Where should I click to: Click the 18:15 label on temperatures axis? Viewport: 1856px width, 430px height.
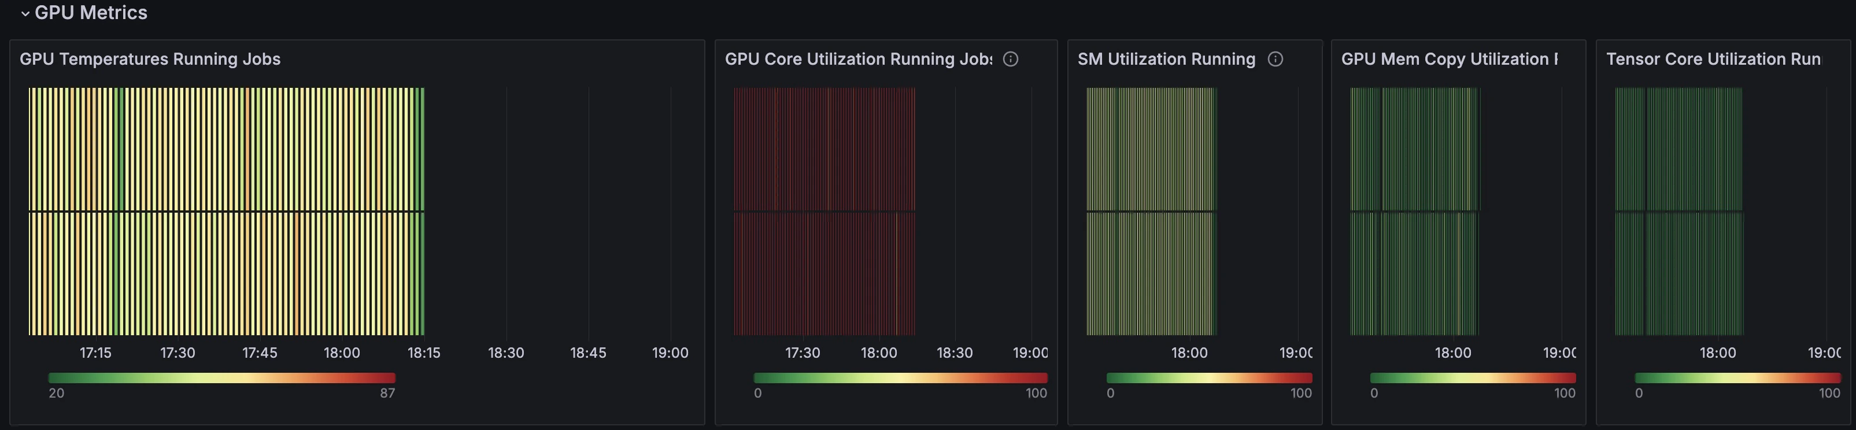(424, 353)
